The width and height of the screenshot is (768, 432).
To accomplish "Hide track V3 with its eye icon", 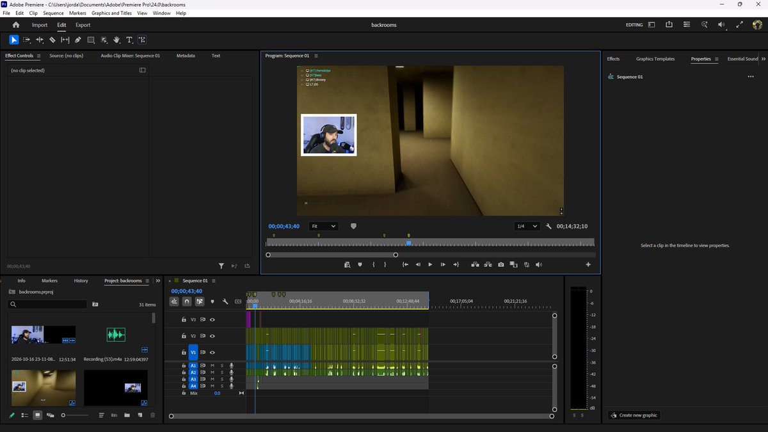I will pyautogui.click(x=212, y=319).
